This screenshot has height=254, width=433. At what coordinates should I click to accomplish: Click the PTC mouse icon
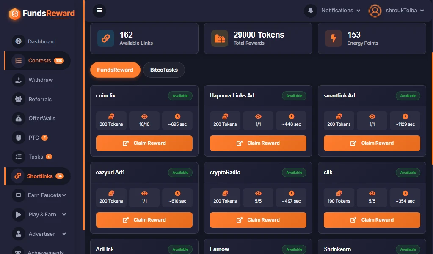point(19,138)
